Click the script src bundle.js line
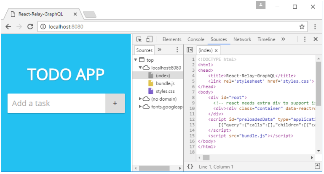Screen dimensions: 324x174 [x=250, y=136]
